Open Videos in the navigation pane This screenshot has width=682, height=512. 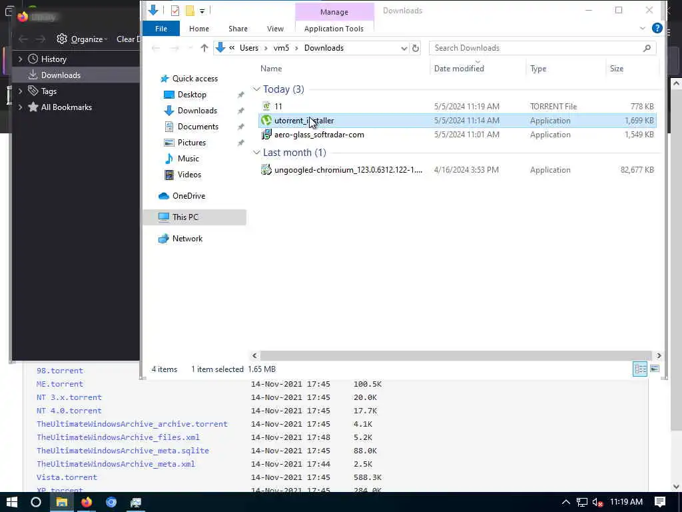189,175
